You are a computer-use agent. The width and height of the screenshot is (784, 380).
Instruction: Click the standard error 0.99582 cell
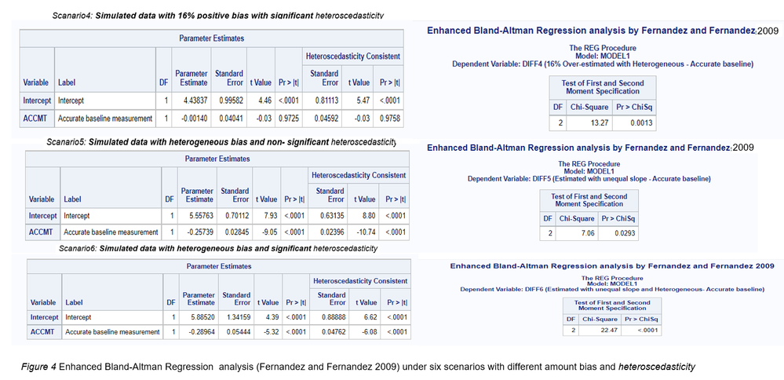coord(228,100)
